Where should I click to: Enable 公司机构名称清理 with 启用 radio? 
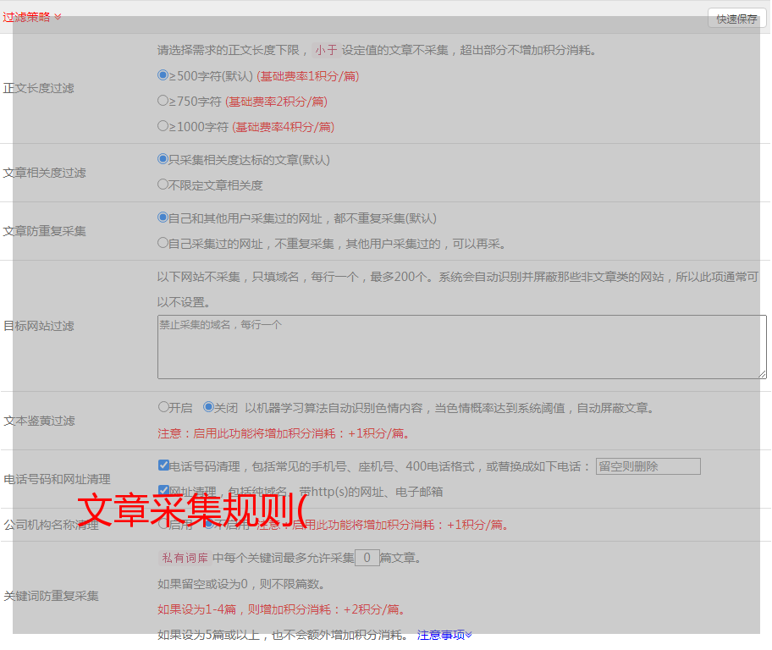pos(163,524)
